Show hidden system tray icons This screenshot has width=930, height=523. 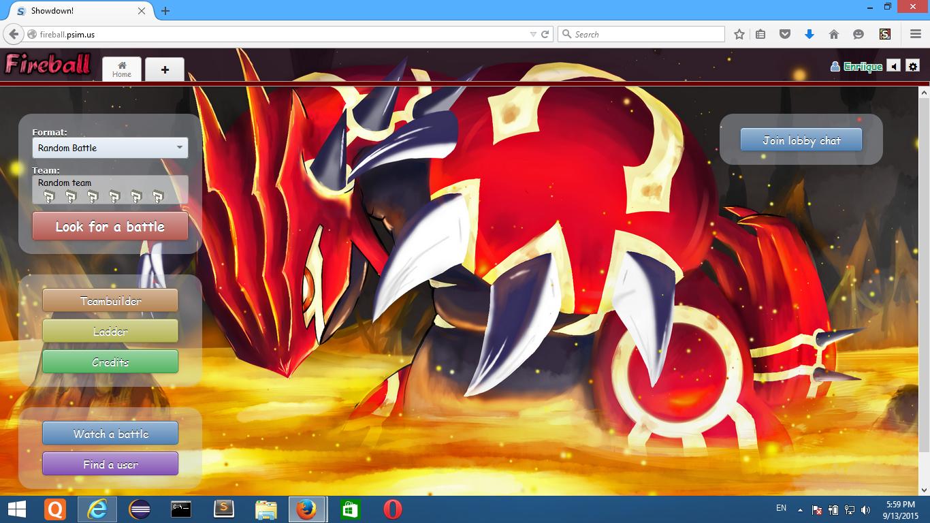[x=801, y=509]
